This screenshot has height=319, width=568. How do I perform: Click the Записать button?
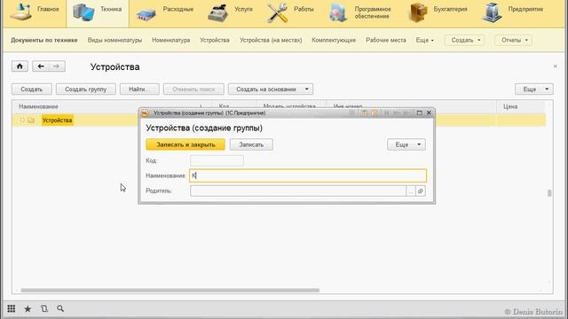click(251, 144)
